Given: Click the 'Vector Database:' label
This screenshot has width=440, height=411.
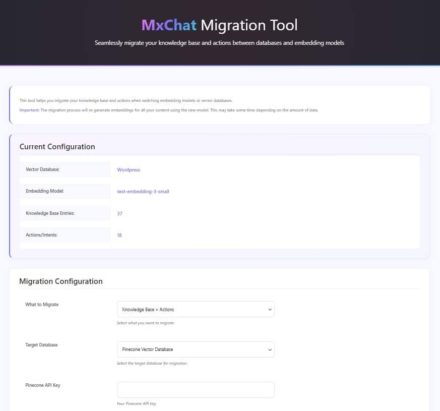Looking at the screenshot, I should [43, 169].
